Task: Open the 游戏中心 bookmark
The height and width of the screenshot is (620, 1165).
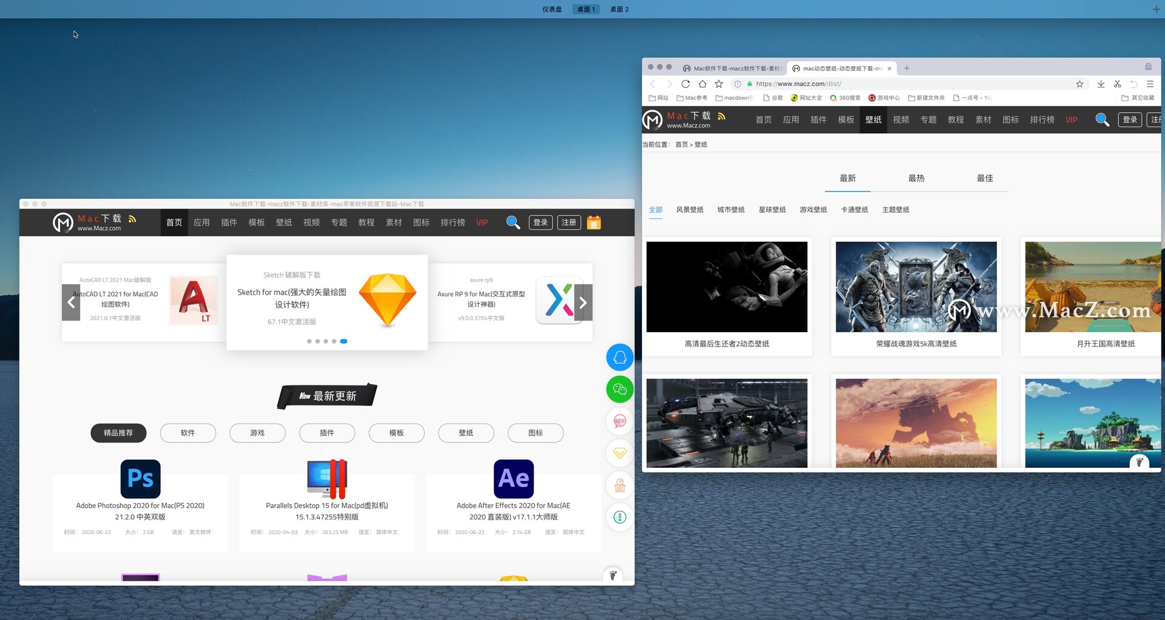Action: [x=884, y=98]
